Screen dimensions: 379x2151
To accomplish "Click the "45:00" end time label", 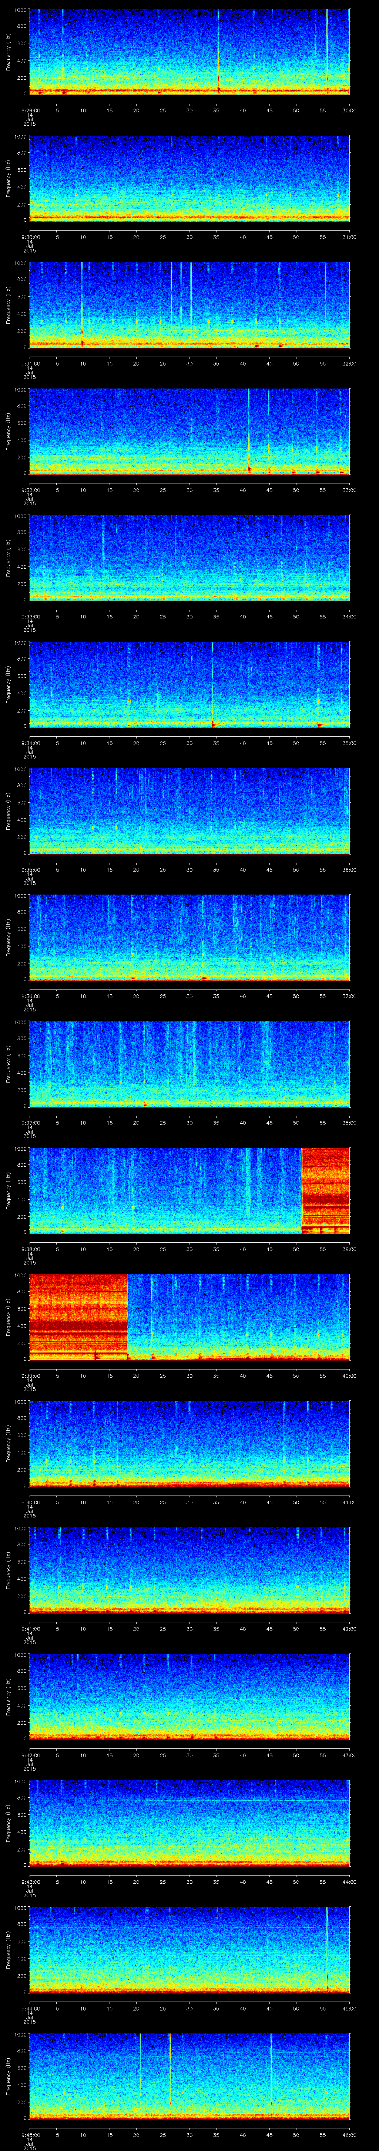I will 350,2008.
